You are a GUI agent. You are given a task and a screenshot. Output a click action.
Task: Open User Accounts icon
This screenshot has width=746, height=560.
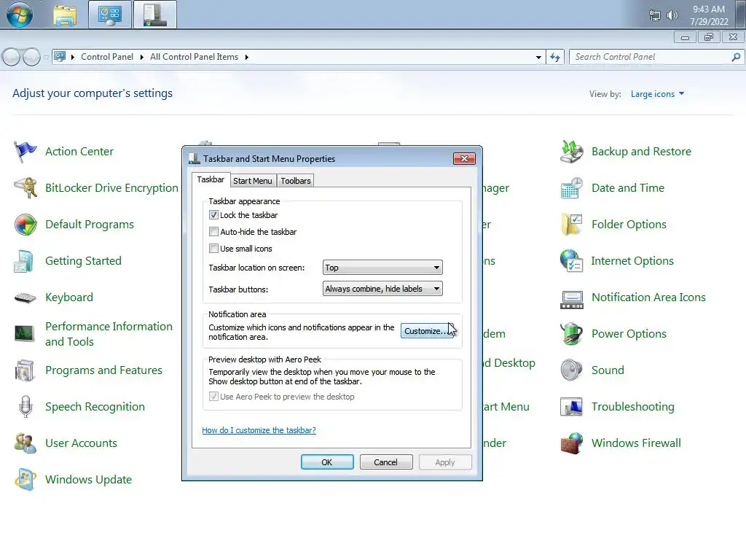[25, 443]
